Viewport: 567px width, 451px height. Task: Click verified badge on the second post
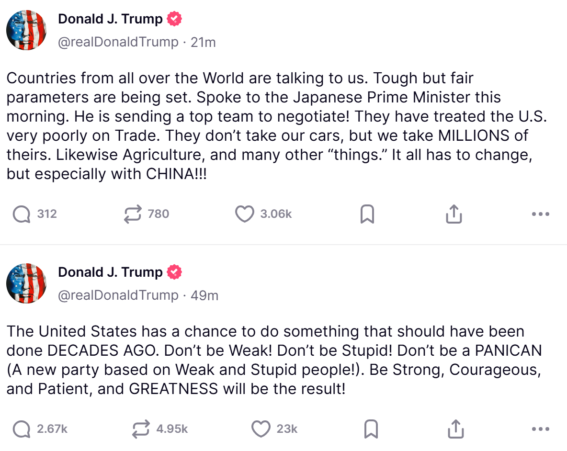pyautogui.click(x=174, y=272)
